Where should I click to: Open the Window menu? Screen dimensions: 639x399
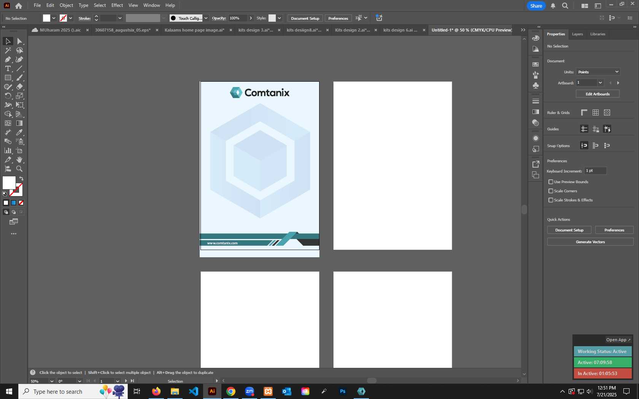(x=151, y=5)
